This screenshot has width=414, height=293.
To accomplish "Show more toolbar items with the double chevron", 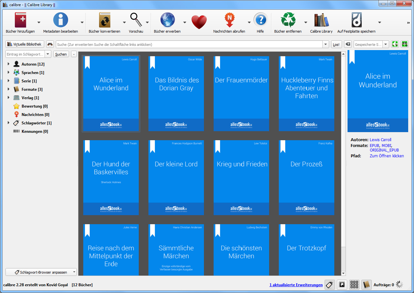I will [409, 23].
